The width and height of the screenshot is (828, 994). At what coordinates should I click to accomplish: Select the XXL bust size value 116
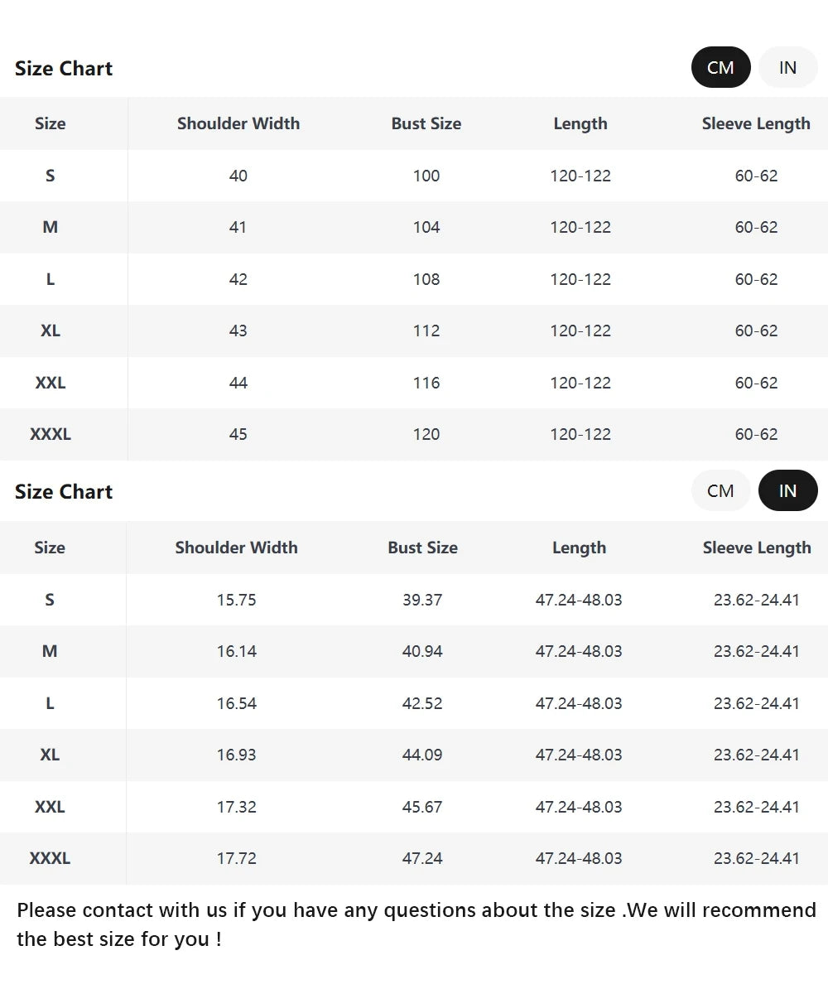click(426, 383)
